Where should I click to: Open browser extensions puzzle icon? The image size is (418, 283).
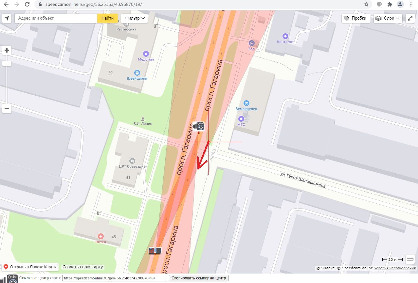pyautogui.click(x=390, y=4)
